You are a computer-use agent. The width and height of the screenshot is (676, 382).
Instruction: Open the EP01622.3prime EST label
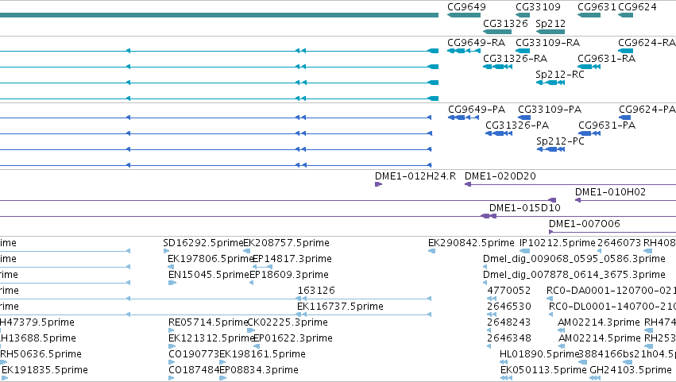(x=293, y=339)
